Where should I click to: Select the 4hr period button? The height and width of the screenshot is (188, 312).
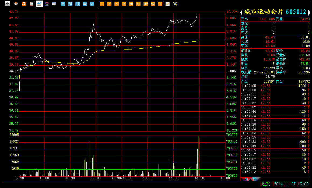tap(153, 4)
